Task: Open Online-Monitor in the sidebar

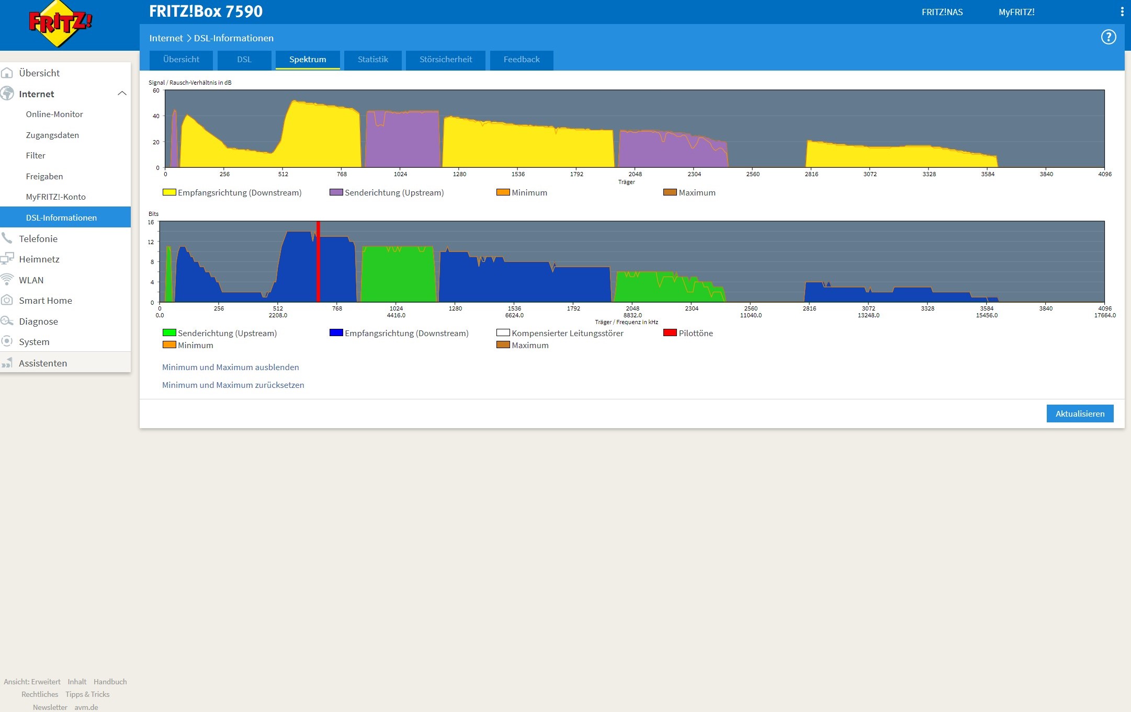Action: click(x=54, y=114)
